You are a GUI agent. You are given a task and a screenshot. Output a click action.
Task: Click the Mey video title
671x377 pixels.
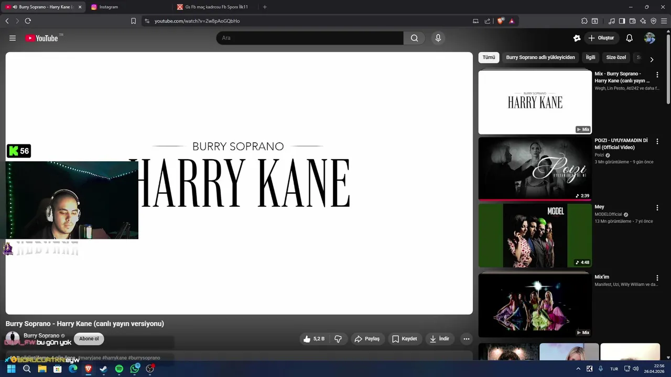coord(599,207)
